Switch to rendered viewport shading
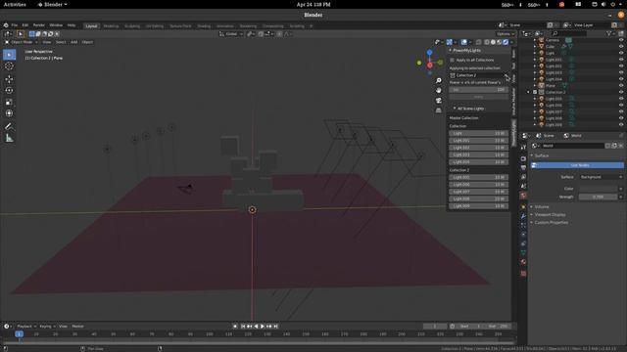Viewport: 627px width, 352px height. coord(506,42)
